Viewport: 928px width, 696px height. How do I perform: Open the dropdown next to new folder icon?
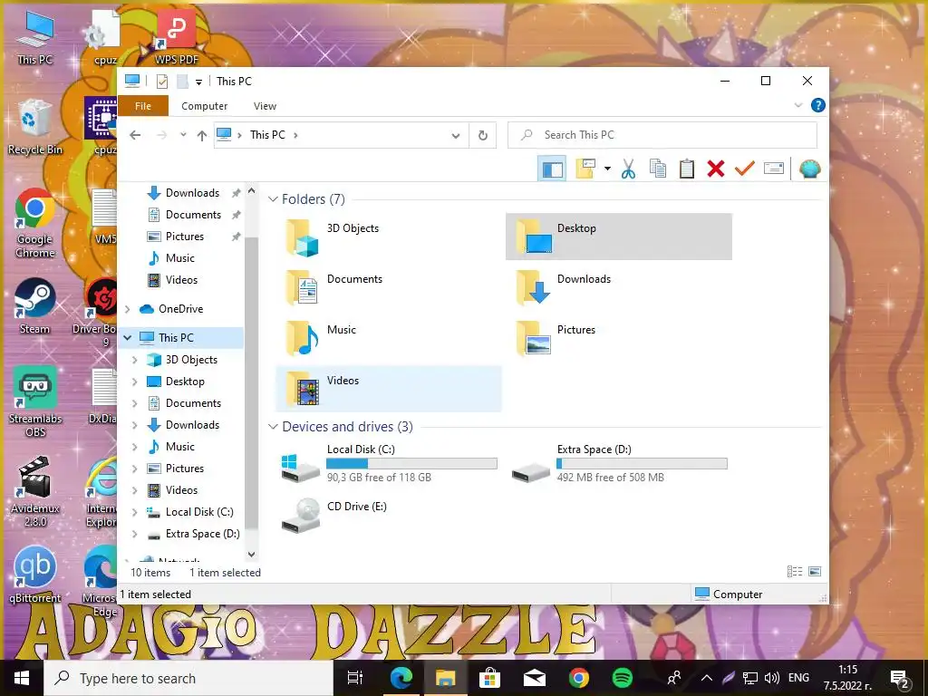[607, 169]
